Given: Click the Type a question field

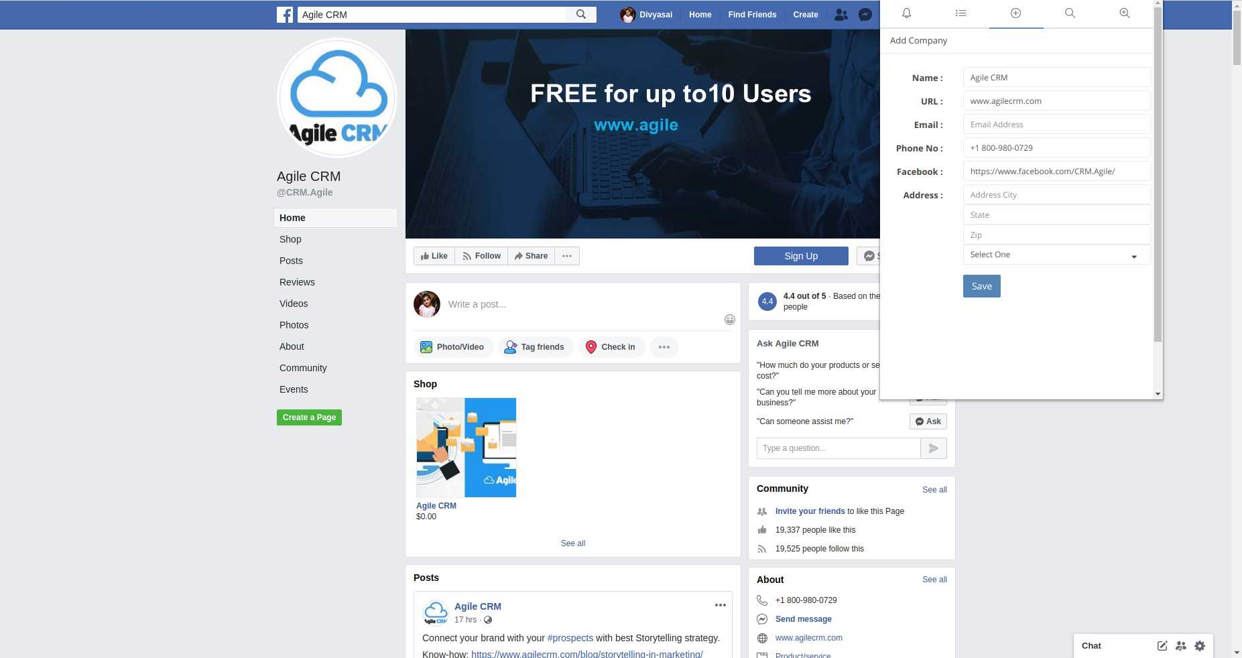Looking at the screenshot, I should 839,448.
